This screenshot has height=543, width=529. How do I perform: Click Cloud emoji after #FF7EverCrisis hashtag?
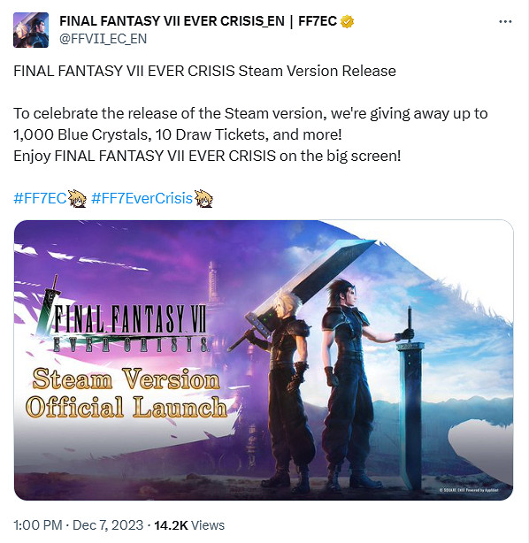[x=203, y=199]
